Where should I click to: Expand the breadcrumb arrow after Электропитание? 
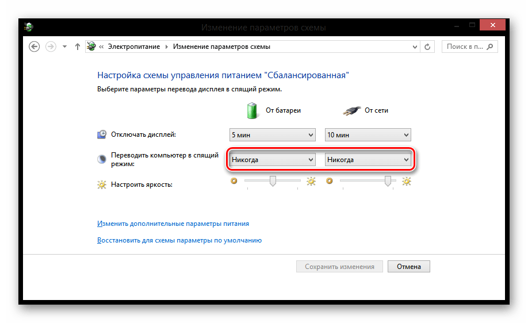(x=166, y=47)
